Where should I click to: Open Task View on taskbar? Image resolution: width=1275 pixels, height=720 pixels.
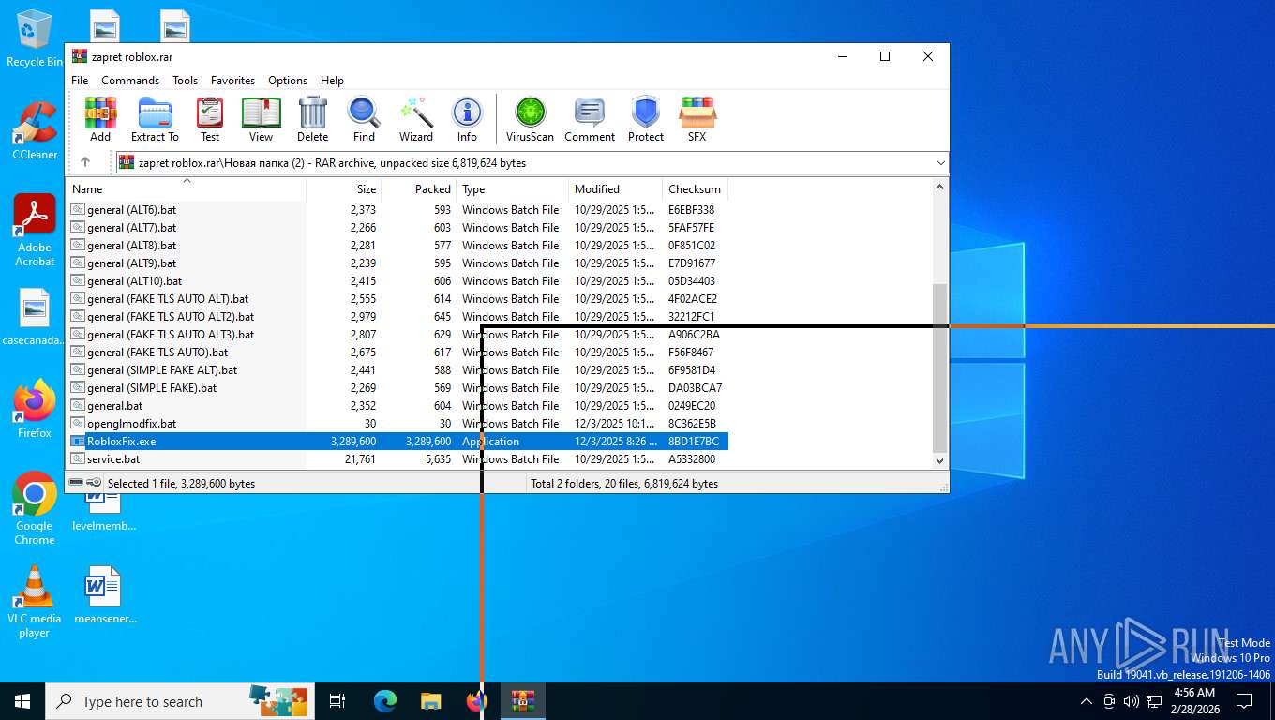[x=337, y=701]
